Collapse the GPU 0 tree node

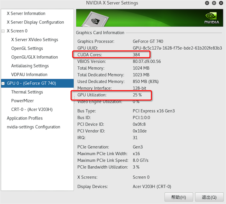[x=3, y=83]
